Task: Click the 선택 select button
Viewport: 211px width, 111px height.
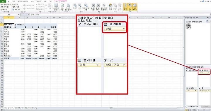Action: coord(80,7)
